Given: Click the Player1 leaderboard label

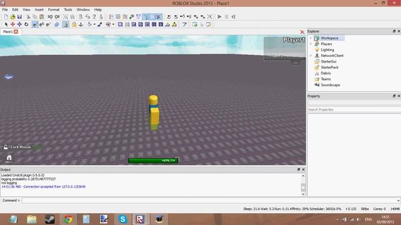Looking at the screenshot, I should (x=294, y=40).
